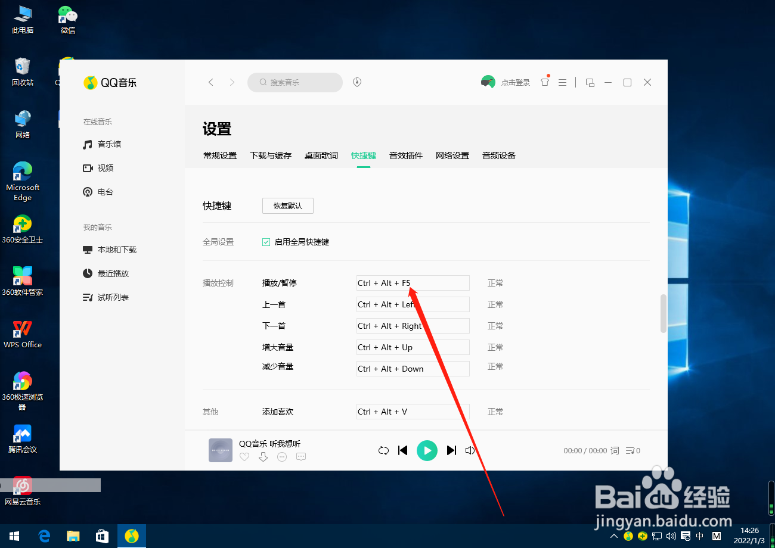Click 减少音量 shortcut field
775x548 pixels.
(413, 369)
